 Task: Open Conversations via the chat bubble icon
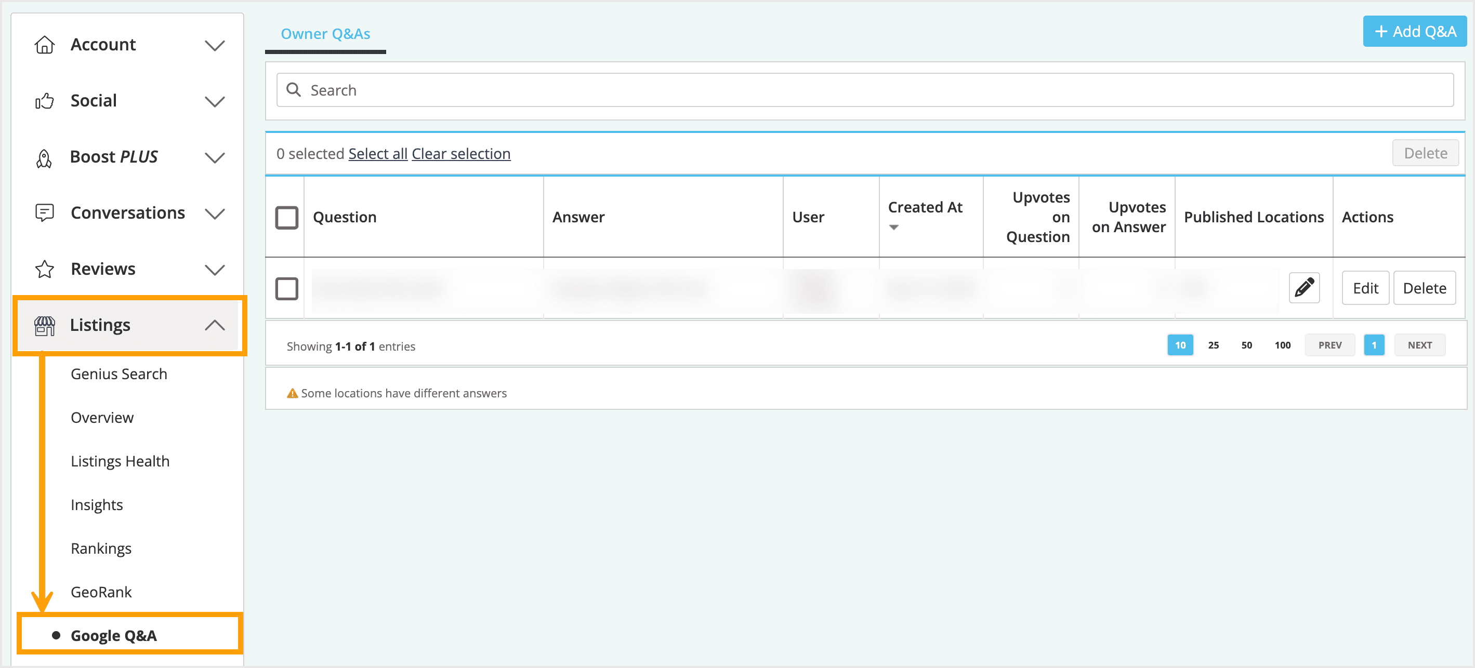point(45,212)
